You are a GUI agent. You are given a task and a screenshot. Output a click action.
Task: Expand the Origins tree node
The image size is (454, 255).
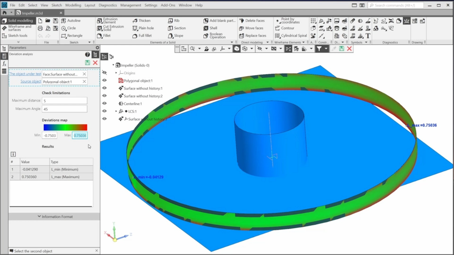[x=116, y=73]
